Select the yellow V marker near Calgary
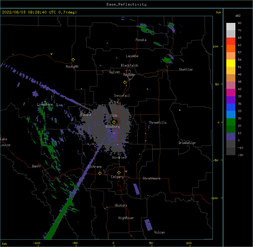The height and width of the screenshot is (247, 253). pyautogui.click(x=126, y=171)
